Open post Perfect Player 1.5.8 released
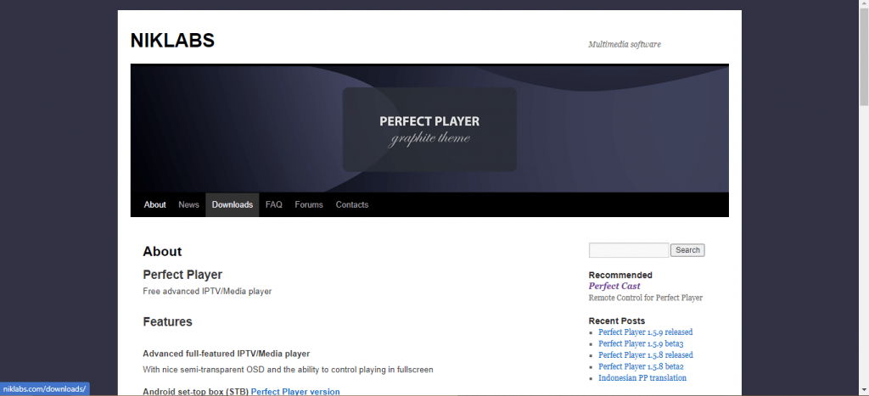 (646, 355)
